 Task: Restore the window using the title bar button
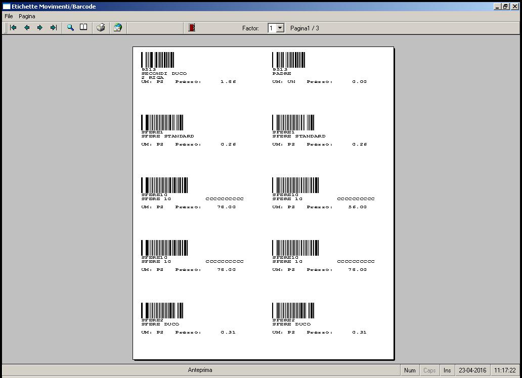505,7
